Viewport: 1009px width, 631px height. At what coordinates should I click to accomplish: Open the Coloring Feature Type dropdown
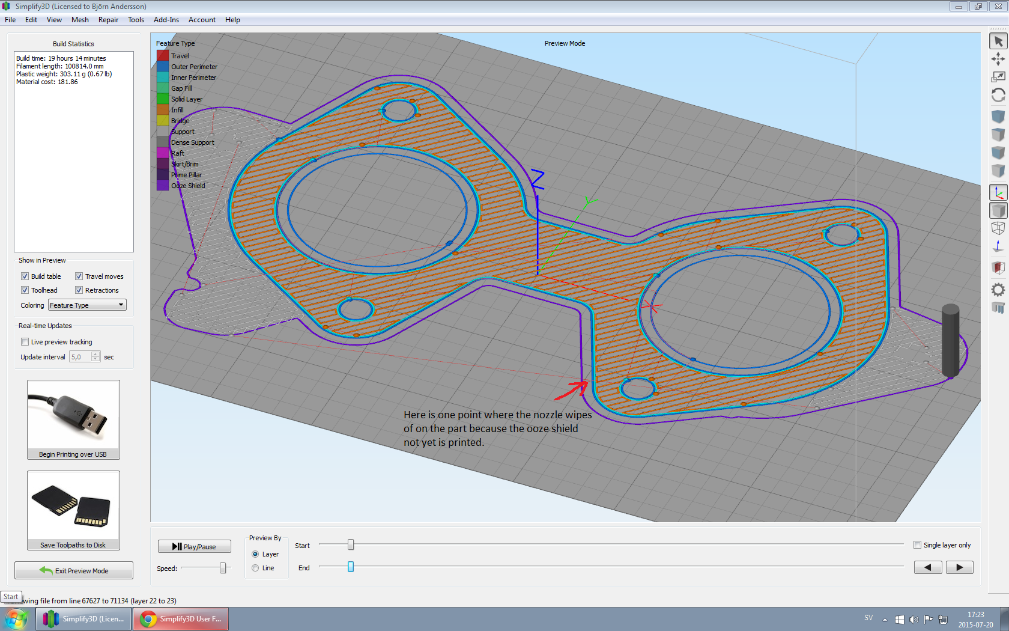click(x=87, y=305)
